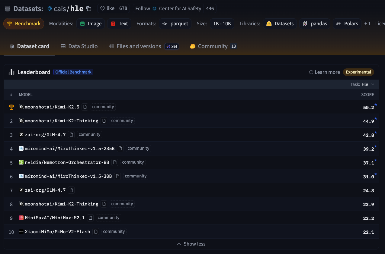Click the Datasets database icon
Viewport: 385px width, 254px height.
click(x=8, y=9)
